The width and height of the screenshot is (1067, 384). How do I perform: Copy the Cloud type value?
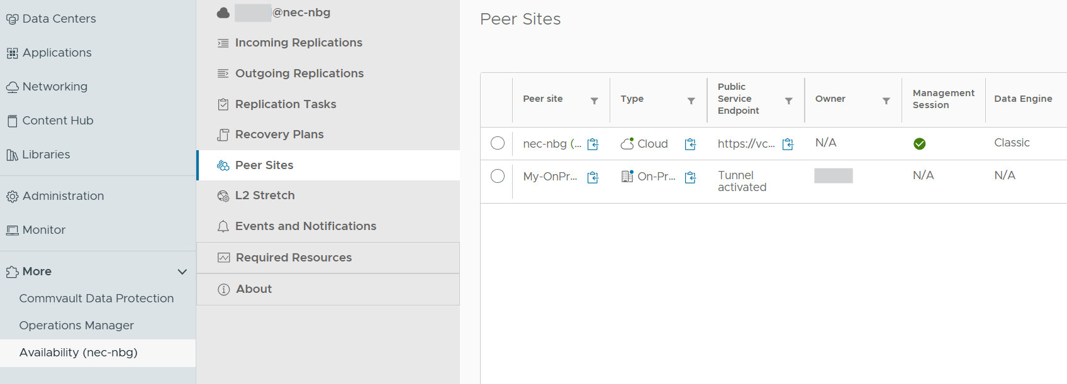[x=690, y=145]
